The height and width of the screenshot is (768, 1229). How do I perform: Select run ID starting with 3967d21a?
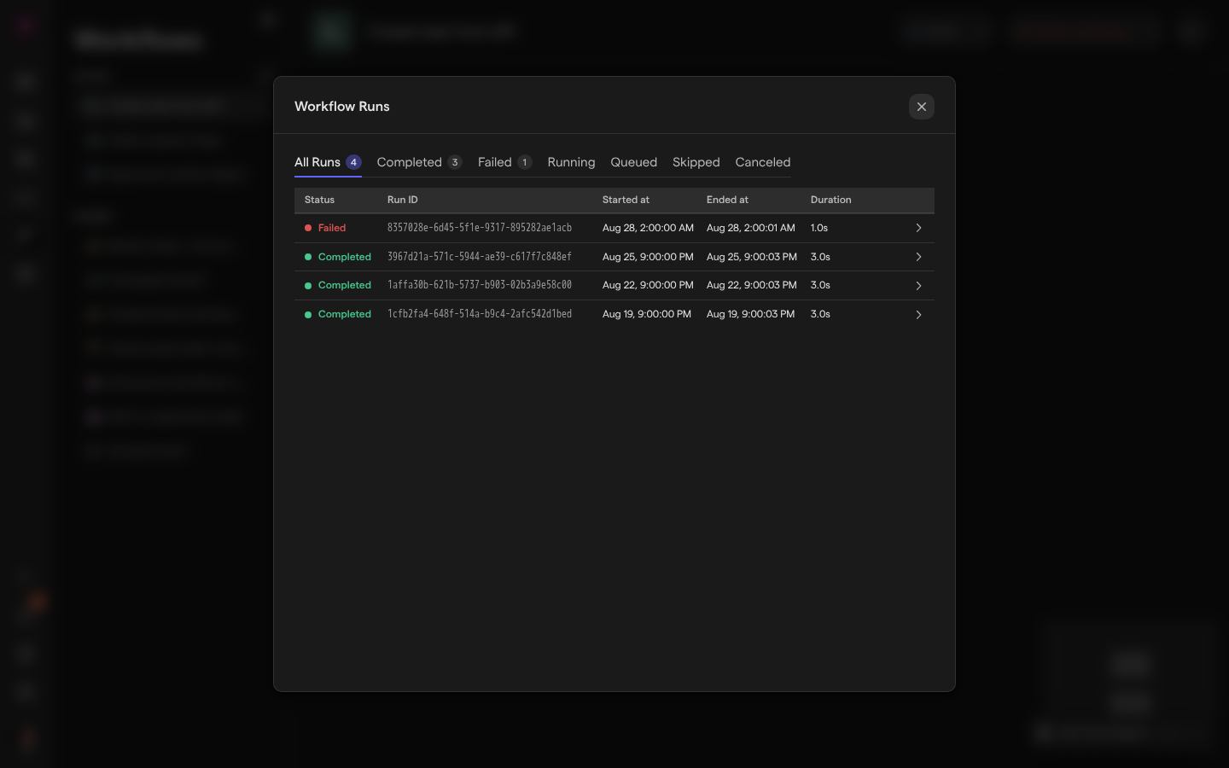click(x=480, y=257)
